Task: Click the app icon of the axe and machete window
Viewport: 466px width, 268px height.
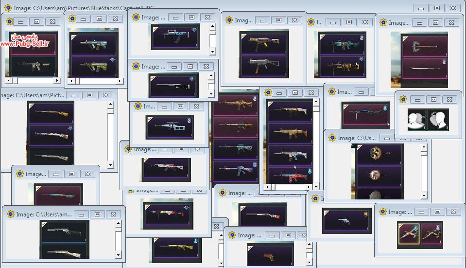Action: [383, 22]
